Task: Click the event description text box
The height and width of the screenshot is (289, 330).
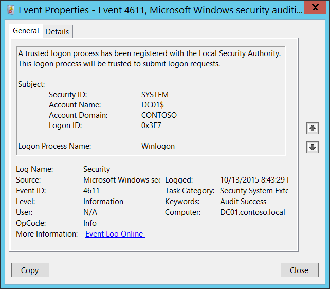Action: click(151, 101)
